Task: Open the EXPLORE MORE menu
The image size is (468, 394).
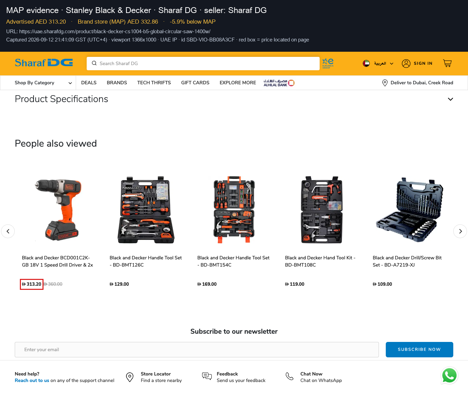Action: coord(238,83)
